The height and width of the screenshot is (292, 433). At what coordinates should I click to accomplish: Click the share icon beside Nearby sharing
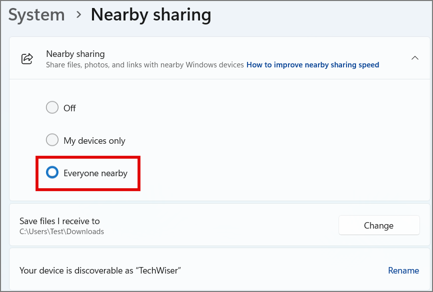(27, 59)
